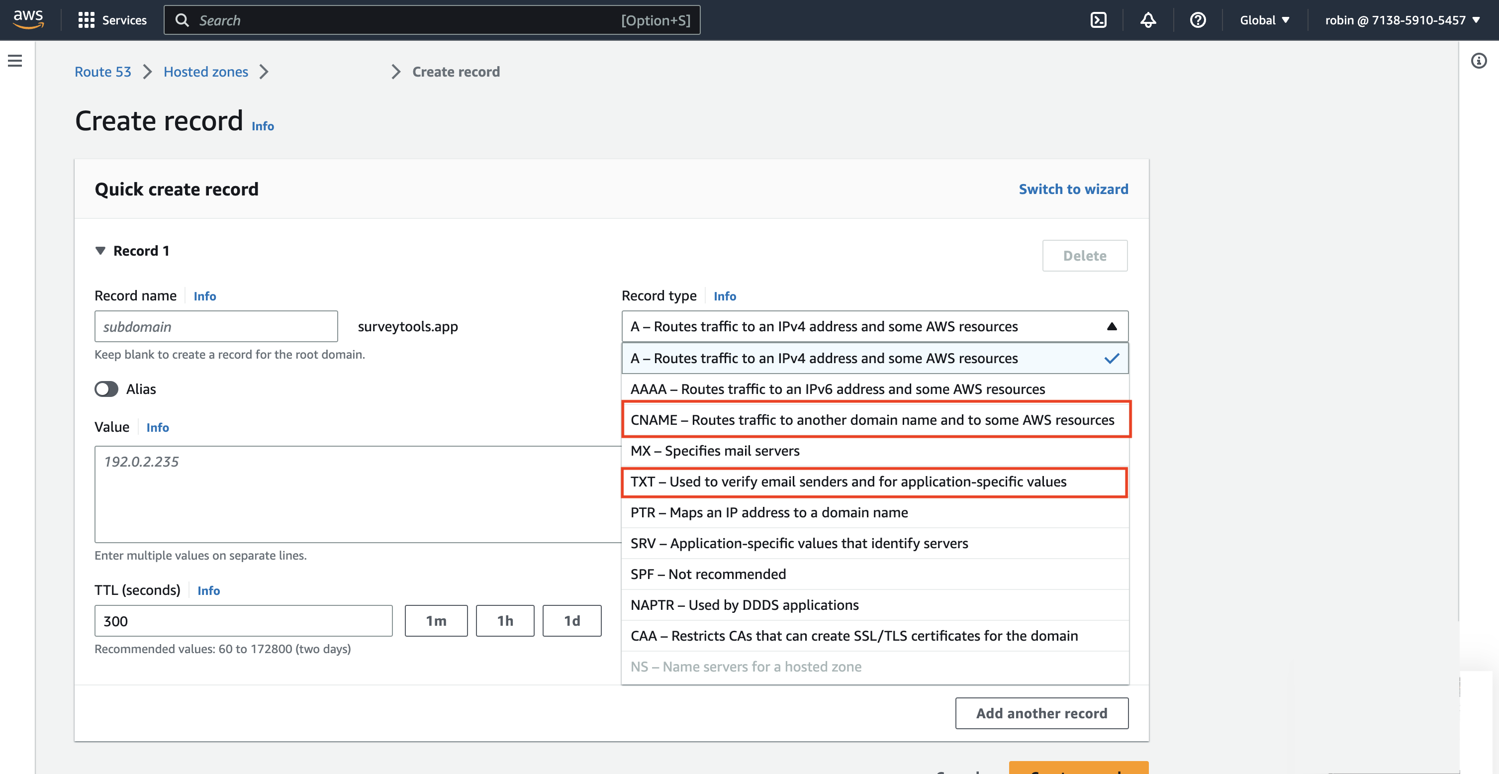Image resolution: width=1499 pixels, height=774 pixels.
Task: Click Switch to wizard link
Action: click(x=1073, y=189)
